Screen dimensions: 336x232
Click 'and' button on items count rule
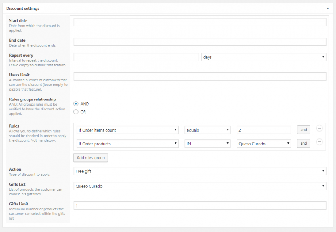304,130
